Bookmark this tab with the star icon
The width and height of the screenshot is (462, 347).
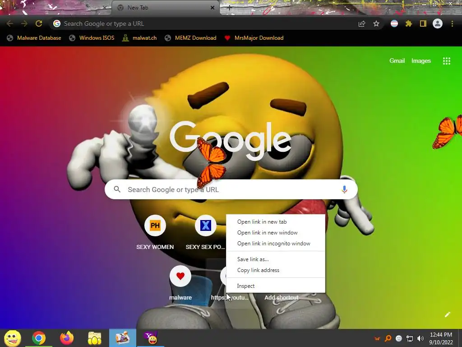[376, 23]
